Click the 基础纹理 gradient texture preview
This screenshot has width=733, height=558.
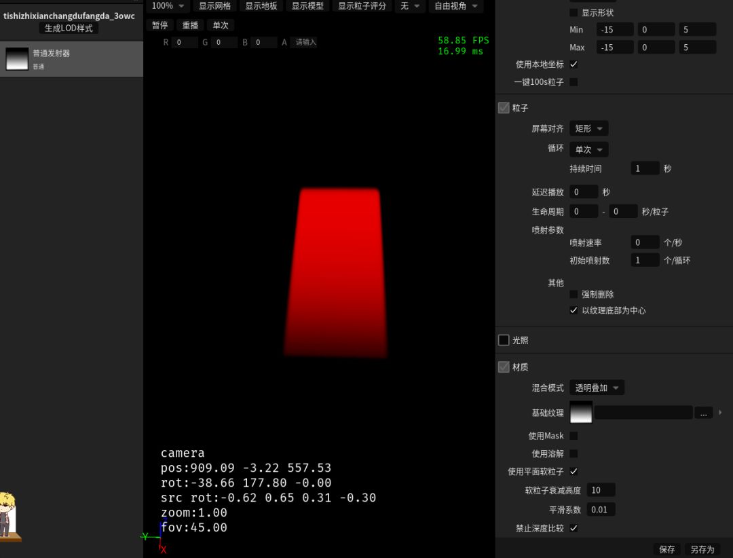coord(581,412)
